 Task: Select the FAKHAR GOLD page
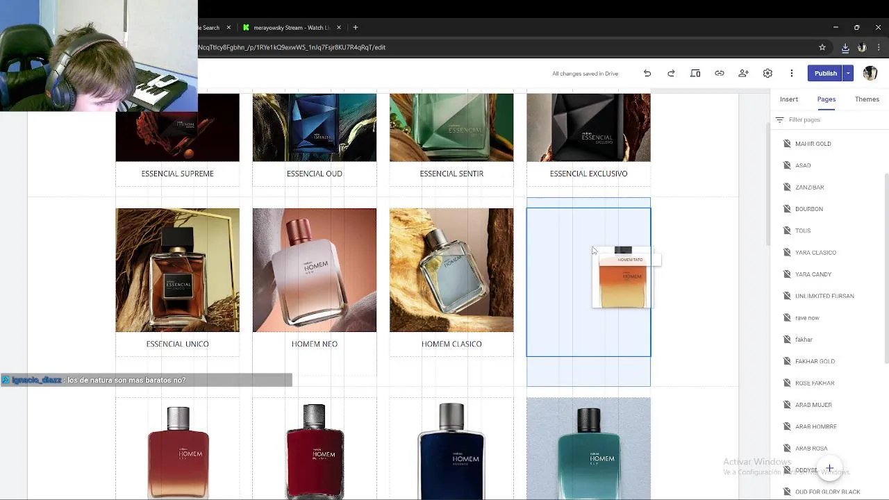coord(815,361)
